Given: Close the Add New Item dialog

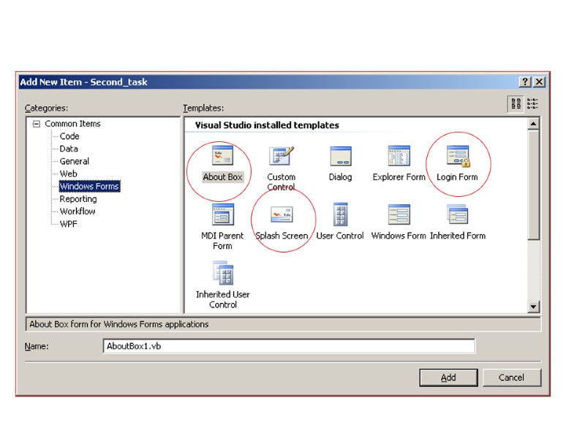Looking at the screenshot, I should click(x=540, y=82).
